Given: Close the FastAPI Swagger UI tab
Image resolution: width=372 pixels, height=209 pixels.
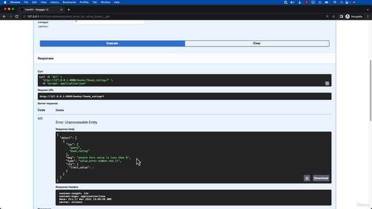Looking at the screenshot, I should pyautogui.click(x=61, y=10).
